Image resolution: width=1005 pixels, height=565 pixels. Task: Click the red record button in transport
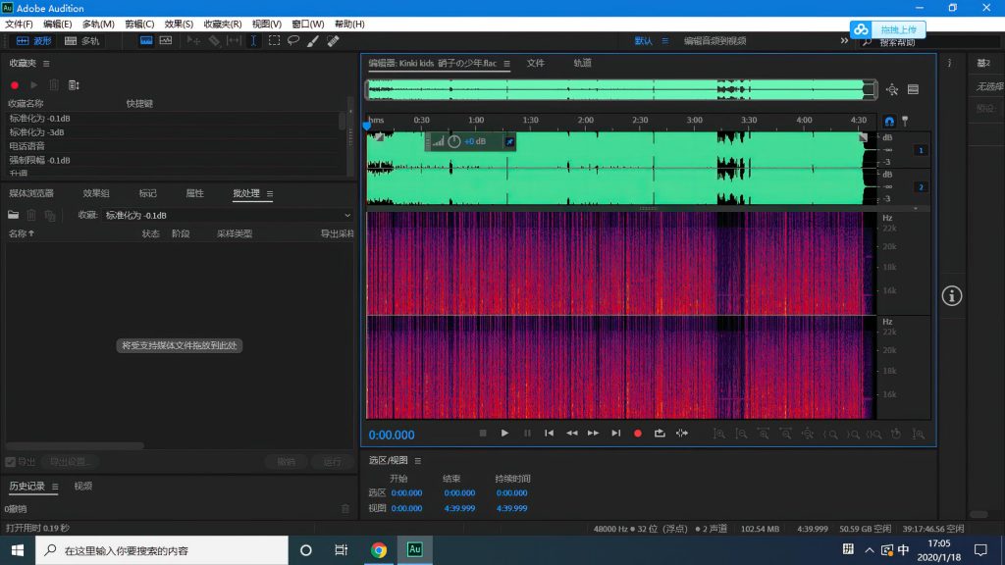click(638, 434)
